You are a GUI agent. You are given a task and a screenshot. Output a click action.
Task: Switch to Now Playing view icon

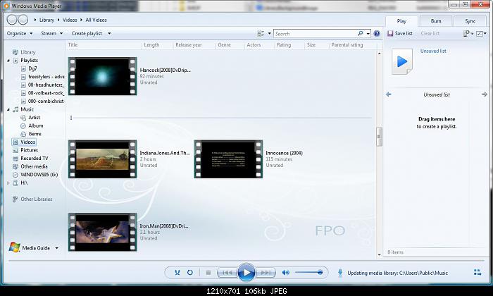coord(478,273)
